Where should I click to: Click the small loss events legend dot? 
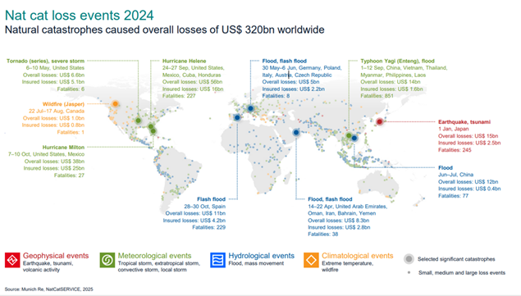click(x=409, y=272)
